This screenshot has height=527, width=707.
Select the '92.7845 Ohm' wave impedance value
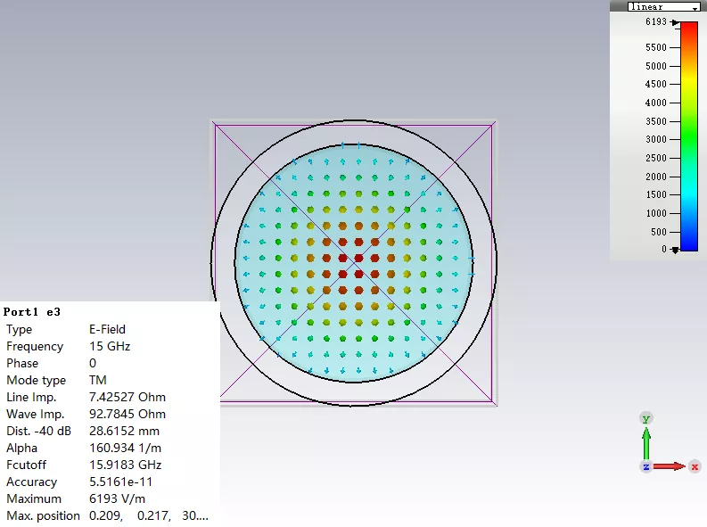tap(127, 414)
